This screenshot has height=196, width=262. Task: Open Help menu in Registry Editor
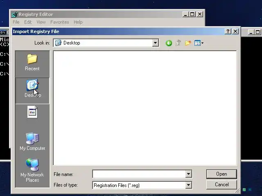[x=78, y=22]
